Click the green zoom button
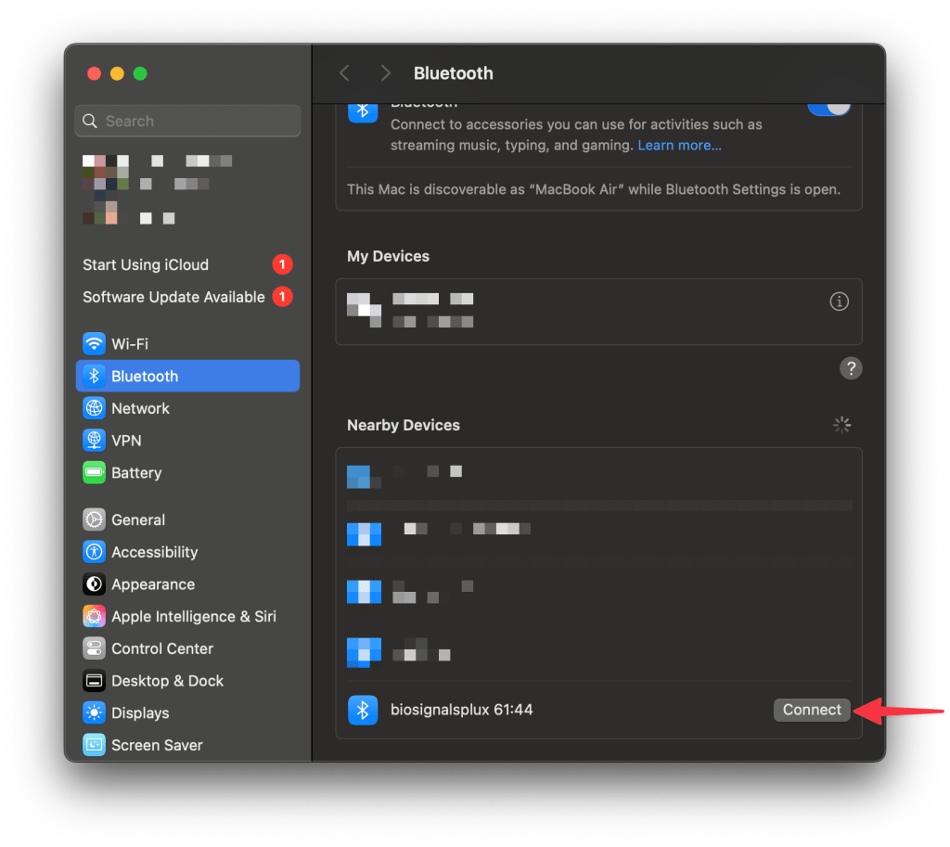 pyautogui.click(x=140, y=73)
